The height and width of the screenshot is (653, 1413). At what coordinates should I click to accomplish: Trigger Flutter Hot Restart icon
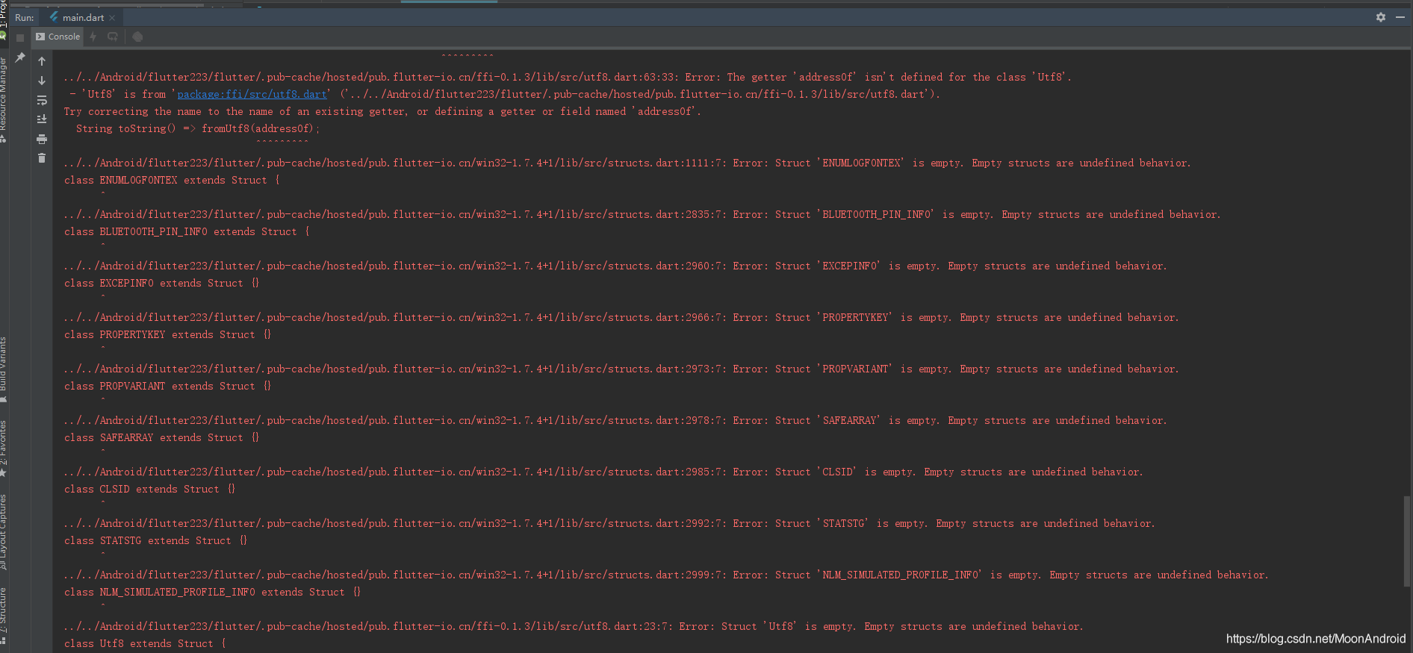tap(113, 37)
